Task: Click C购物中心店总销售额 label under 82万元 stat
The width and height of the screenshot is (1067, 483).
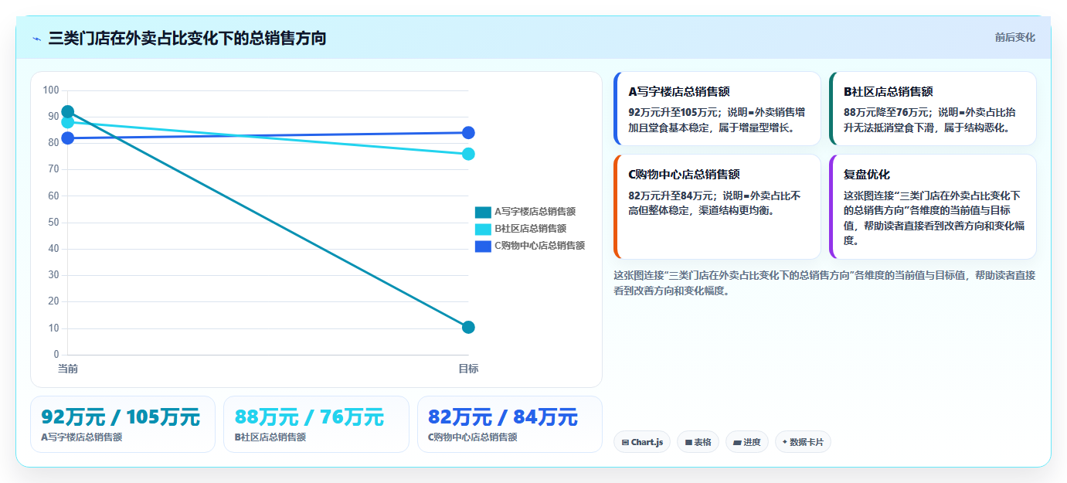Action: coord(472,437)
